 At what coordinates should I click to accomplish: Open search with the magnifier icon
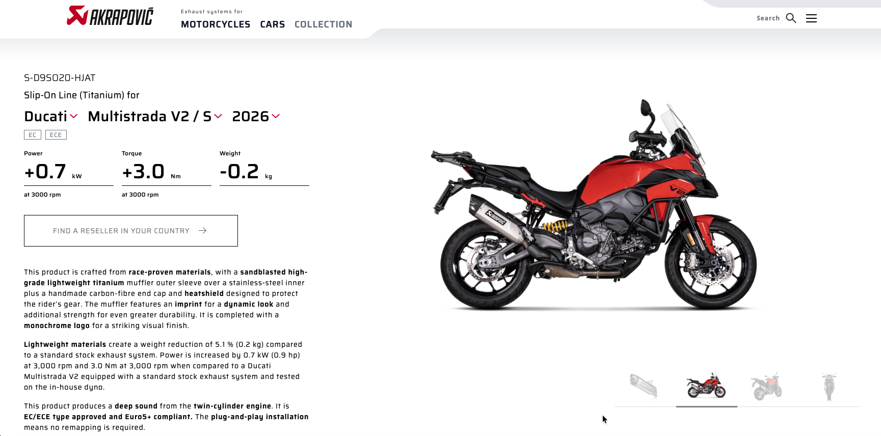pyautogui.click(x=791, y=18)
